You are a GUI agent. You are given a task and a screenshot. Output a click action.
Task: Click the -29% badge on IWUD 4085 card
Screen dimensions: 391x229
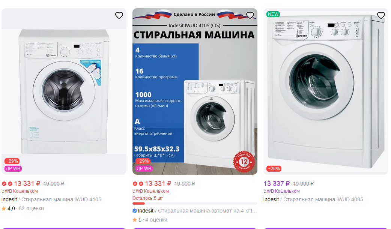click(274, 169)
